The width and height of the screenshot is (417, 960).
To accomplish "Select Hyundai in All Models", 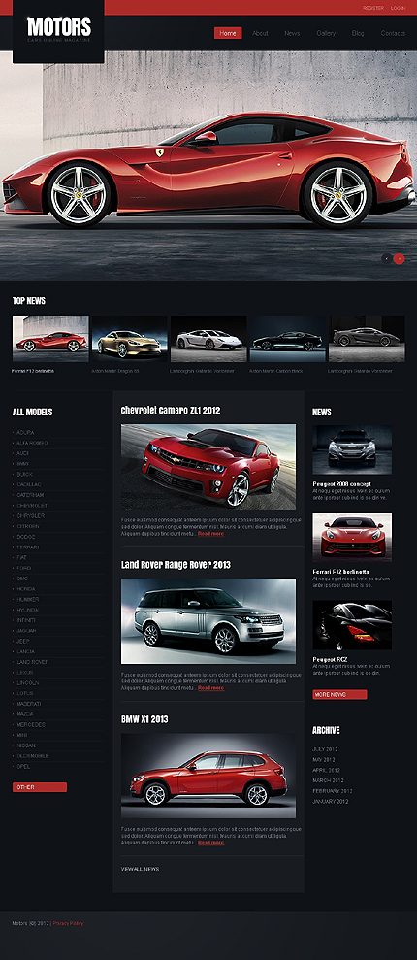I will (x=28, y=610).
